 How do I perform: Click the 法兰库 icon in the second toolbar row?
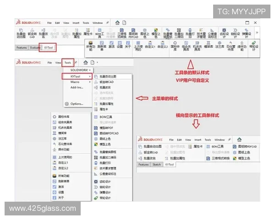tap(220, 44)
